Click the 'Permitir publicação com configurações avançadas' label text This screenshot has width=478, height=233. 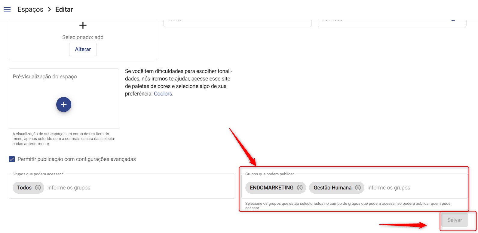(77, 159)
